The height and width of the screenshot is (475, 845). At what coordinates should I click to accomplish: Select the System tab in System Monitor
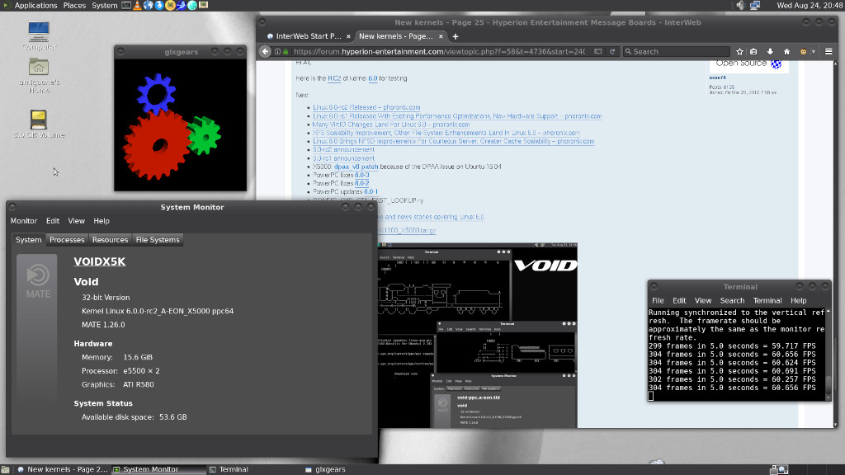click(29, 240)
